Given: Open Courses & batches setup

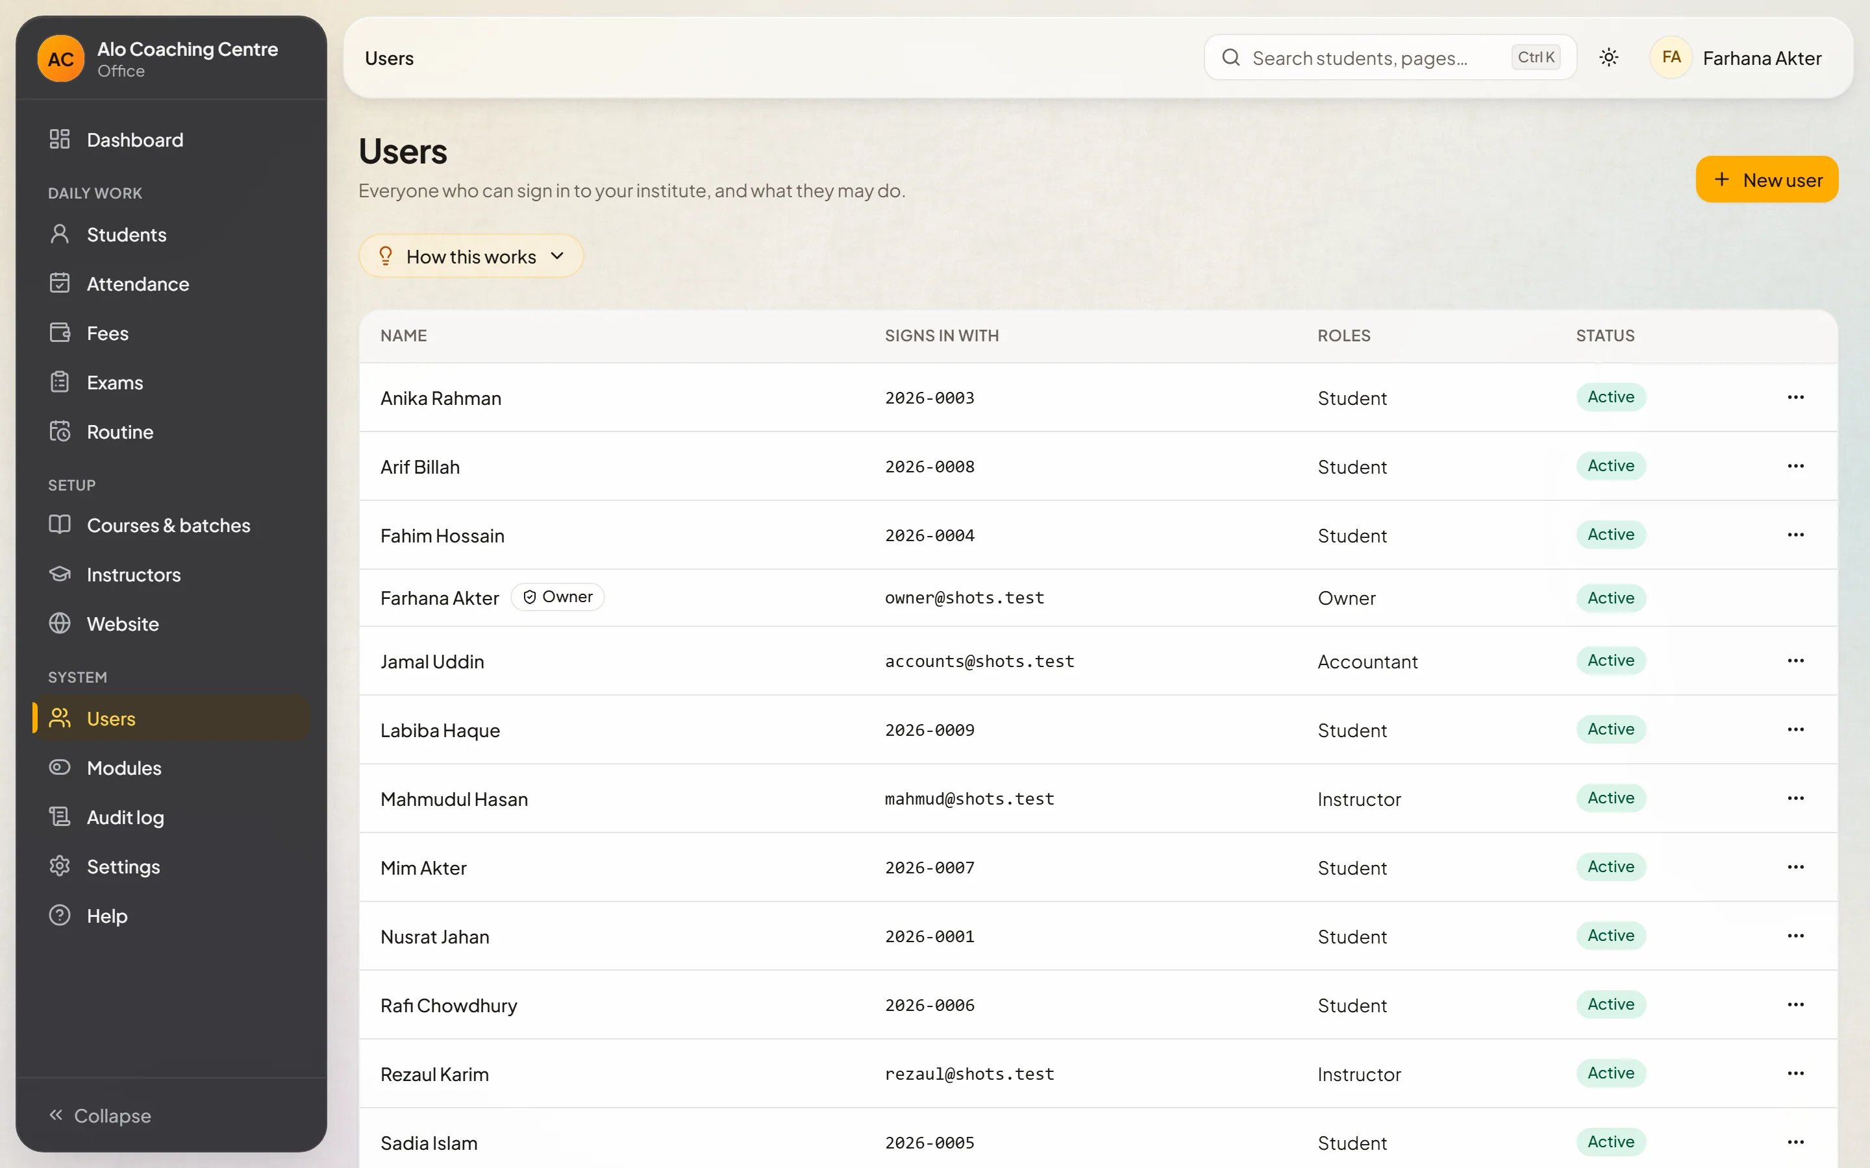Looking at the screenshot, I should (171, 526).
